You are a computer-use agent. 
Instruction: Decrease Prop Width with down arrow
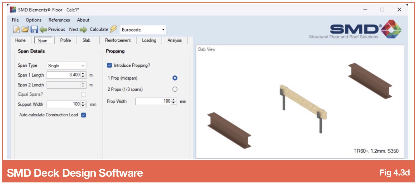pyautogui.click(x=174, y=103)
